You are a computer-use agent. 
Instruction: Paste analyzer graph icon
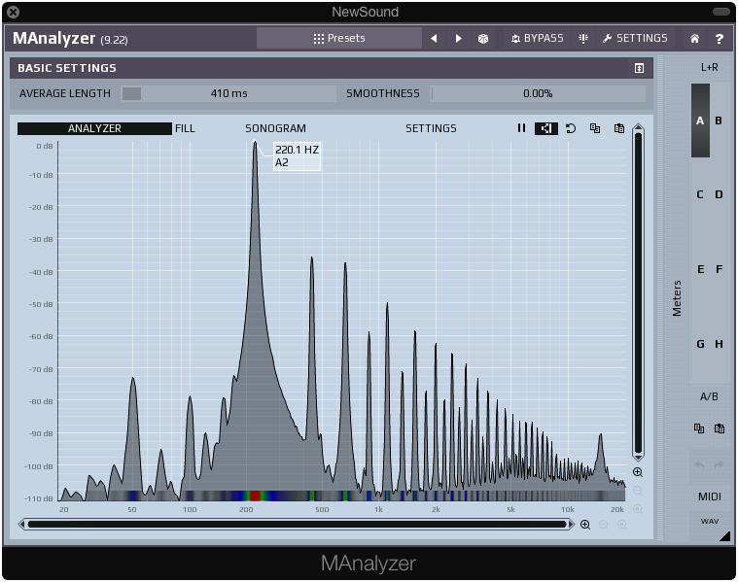point(619,128)
